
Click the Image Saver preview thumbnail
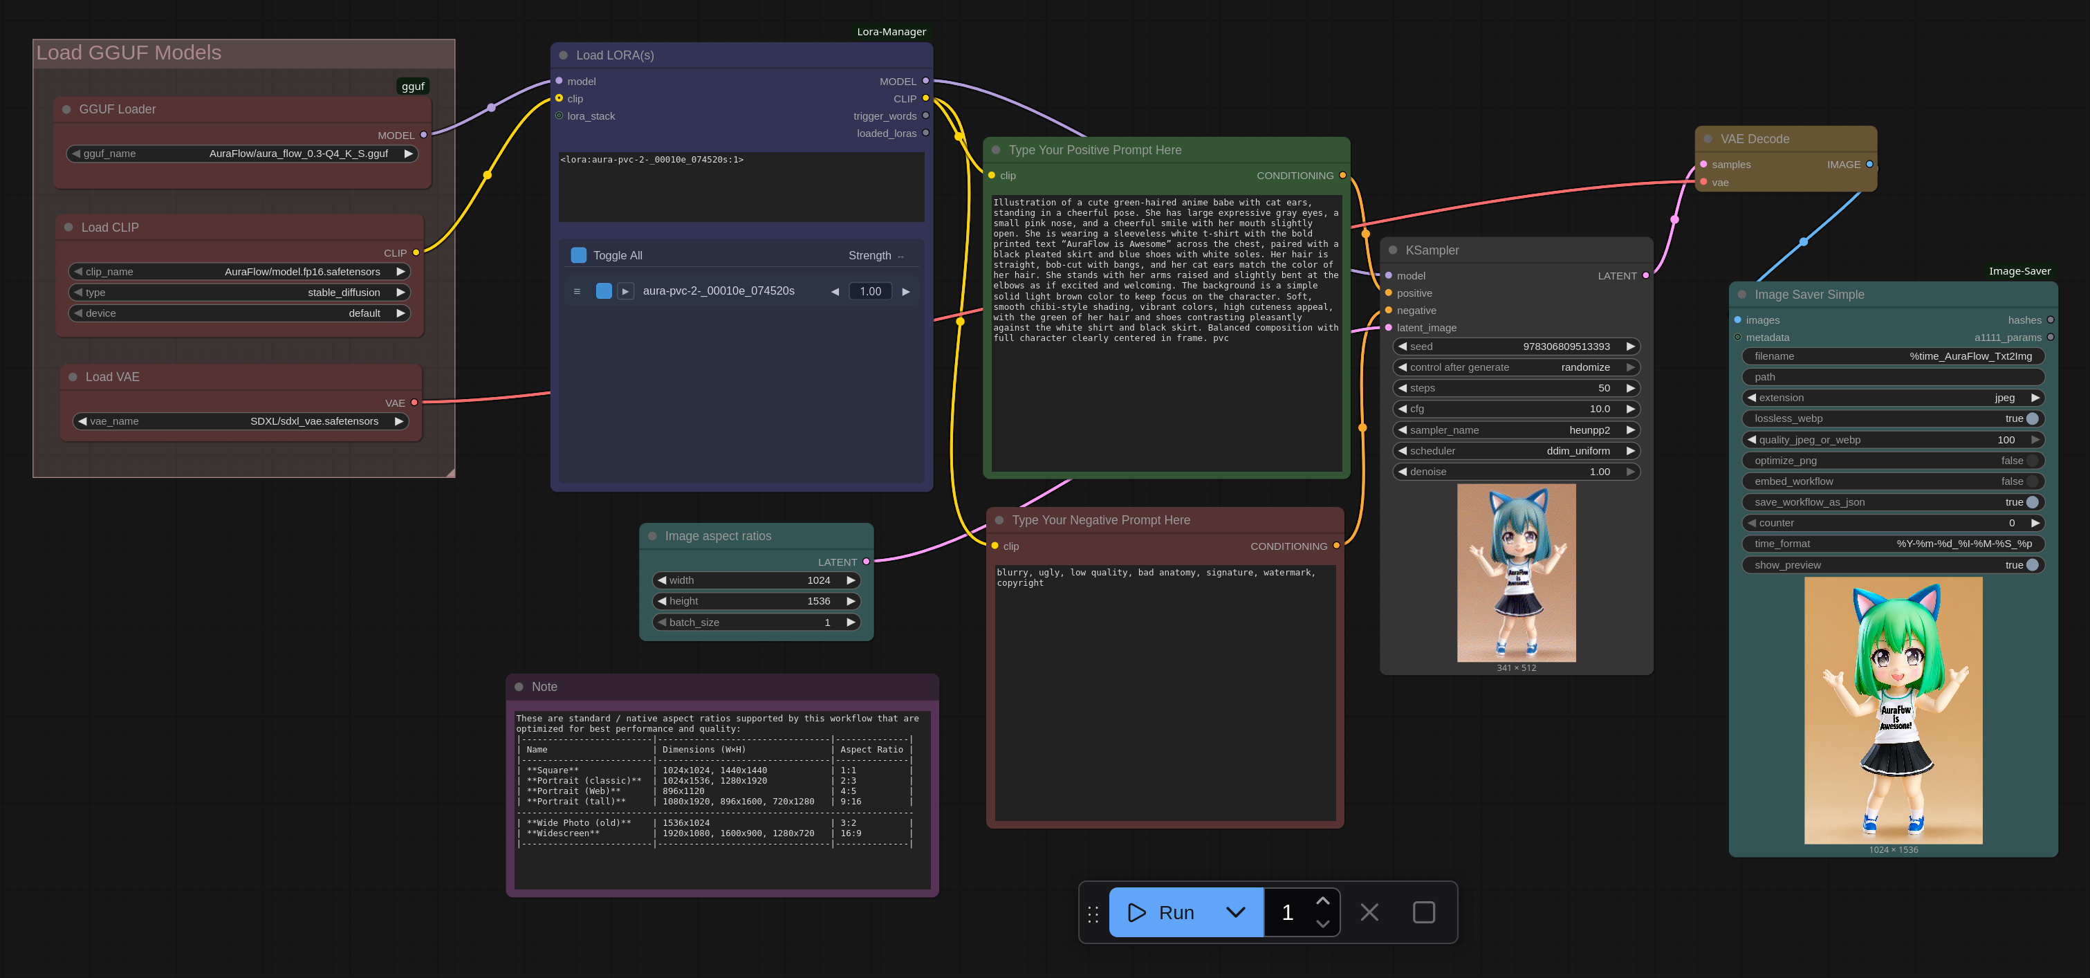(1893, 710)
